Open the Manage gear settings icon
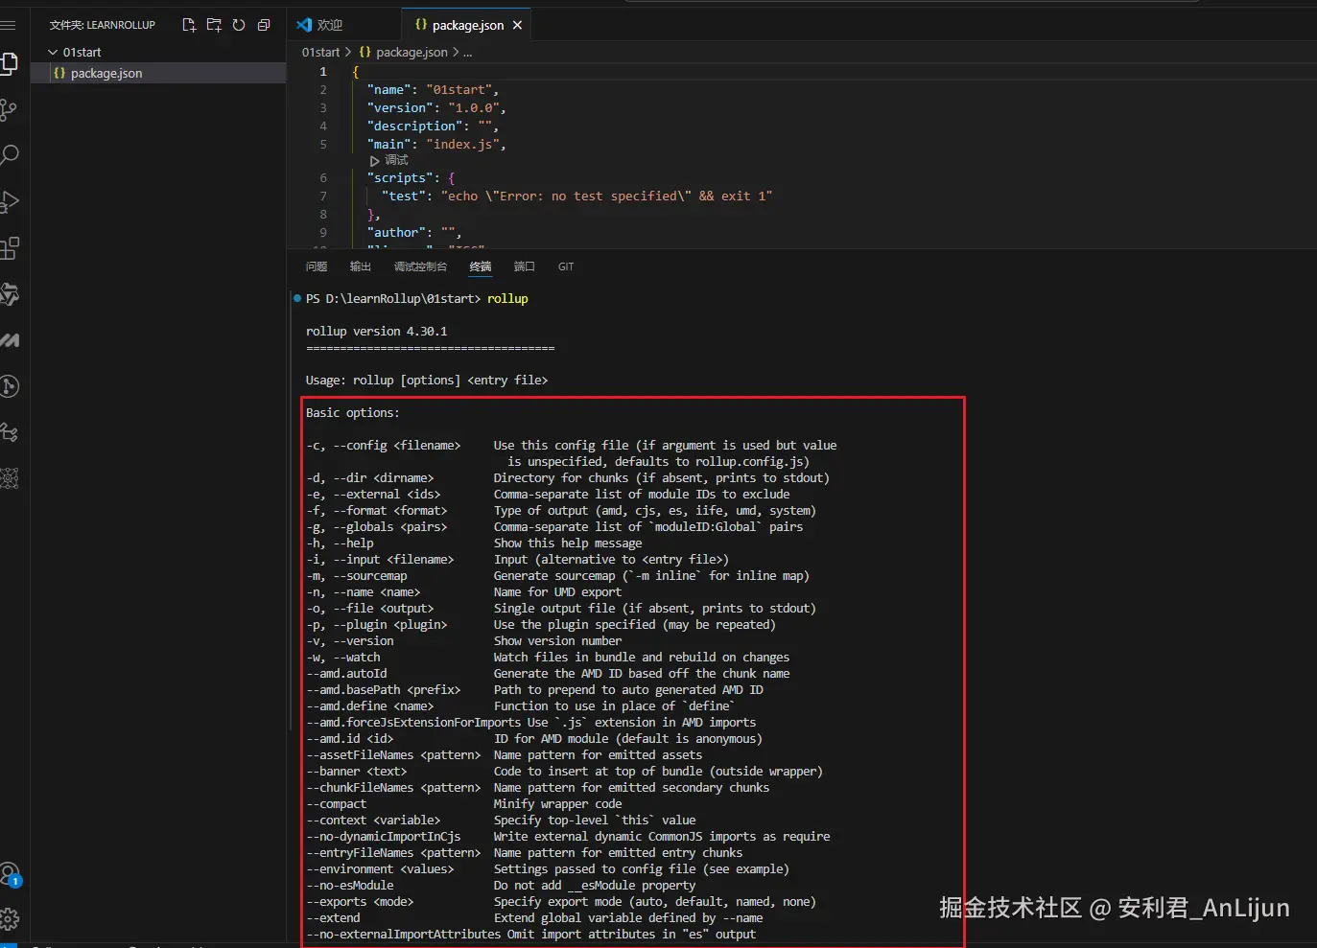Screen dimensions: 1317x948 (x=9, y=919)
